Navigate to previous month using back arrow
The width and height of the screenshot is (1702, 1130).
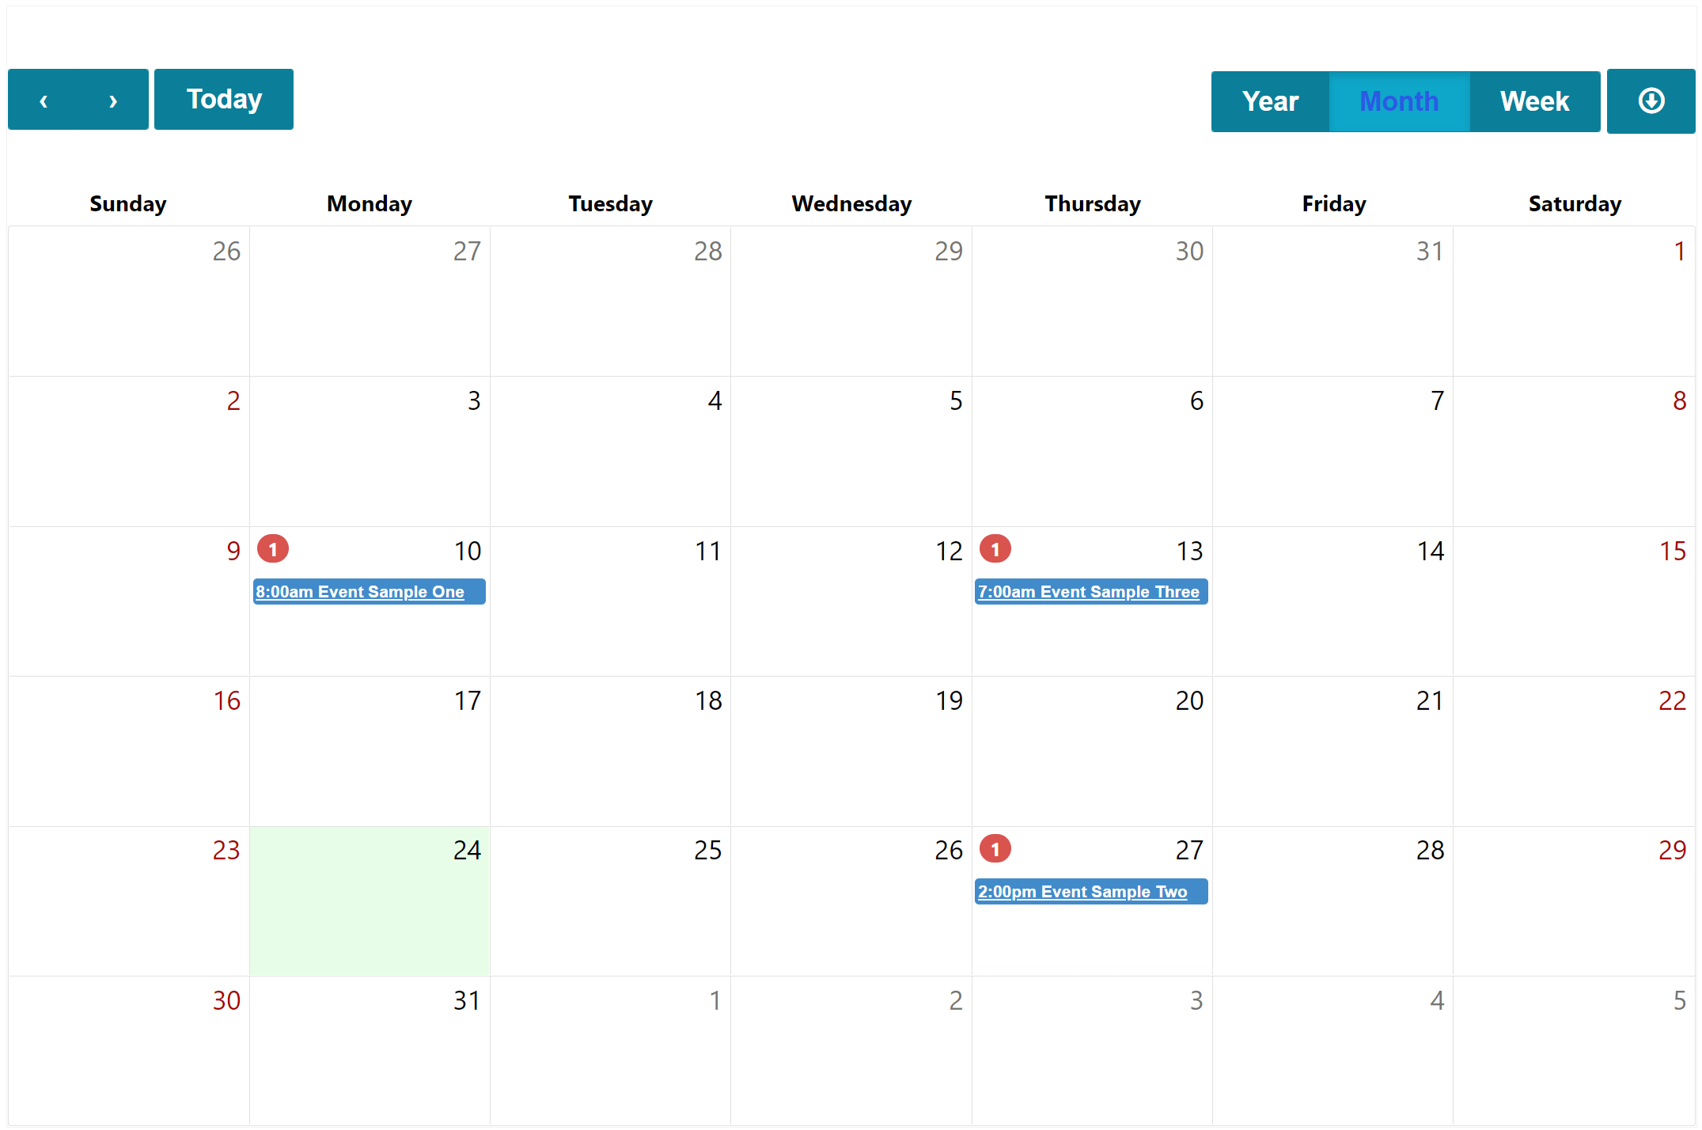44,100
